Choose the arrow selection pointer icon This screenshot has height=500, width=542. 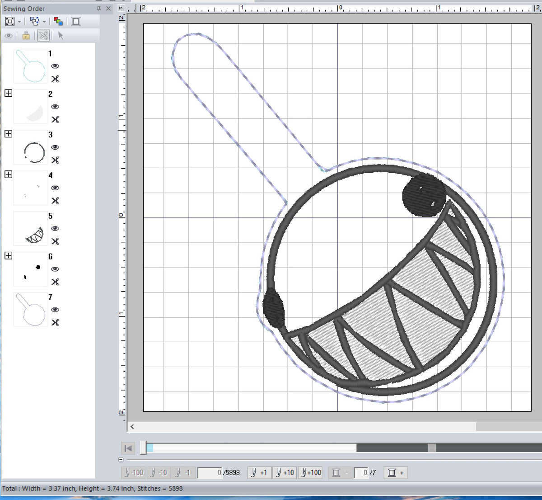(60, 35)
